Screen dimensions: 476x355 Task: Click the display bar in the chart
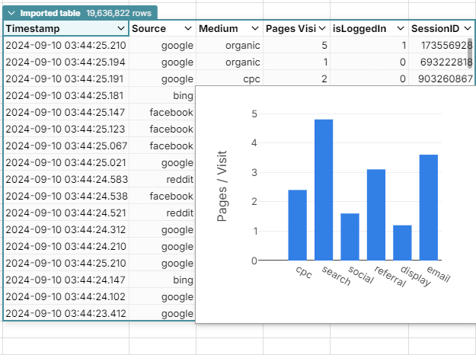click(x=402, y=242)
